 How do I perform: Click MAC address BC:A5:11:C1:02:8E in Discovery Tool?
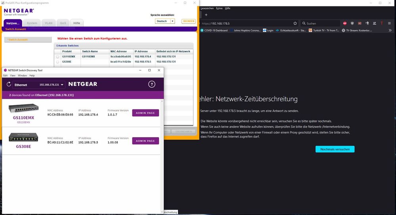tap(60, 142)
